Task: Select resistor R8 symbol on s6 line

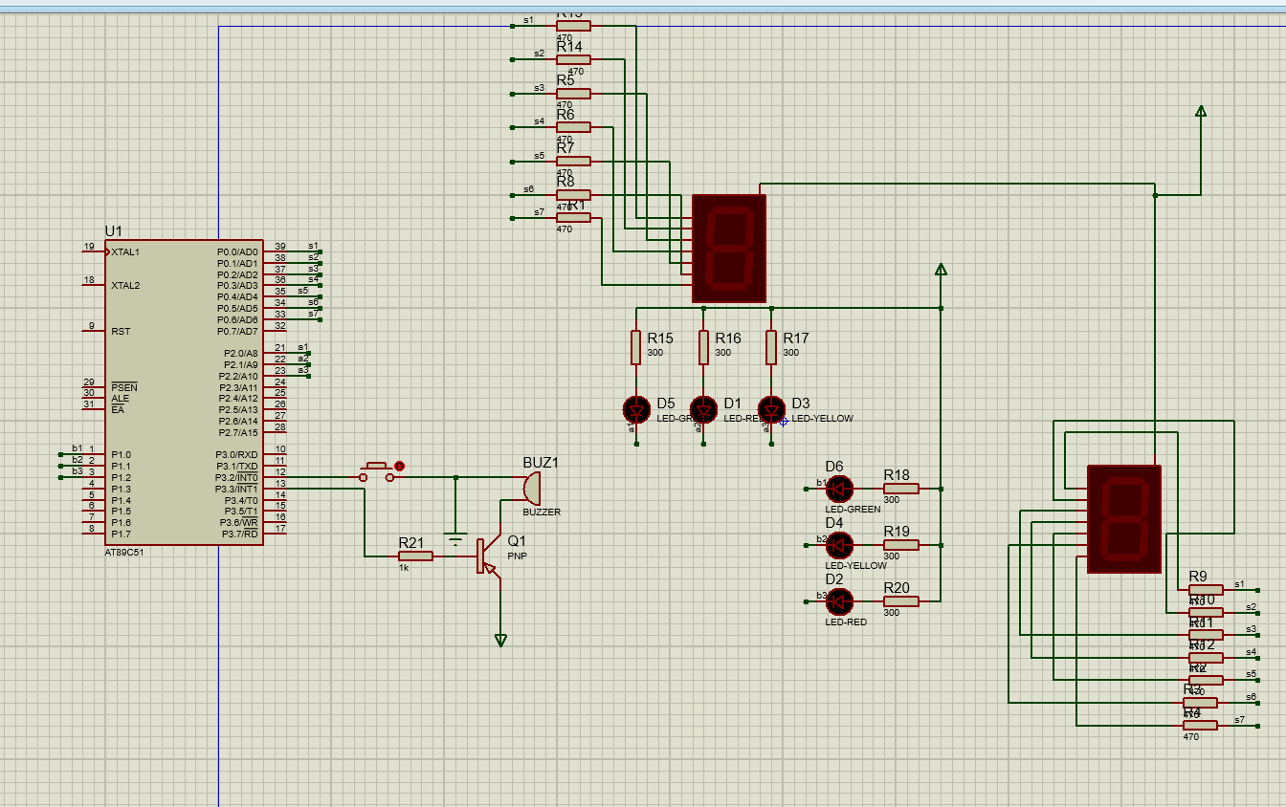Action: 573,195
